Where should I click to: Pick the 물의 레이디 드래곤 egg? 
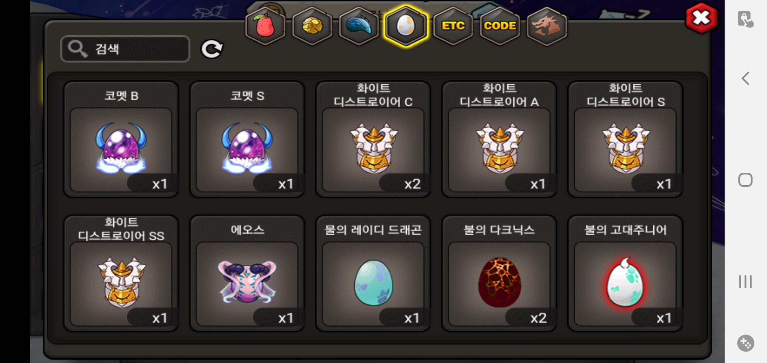point(373,273)
